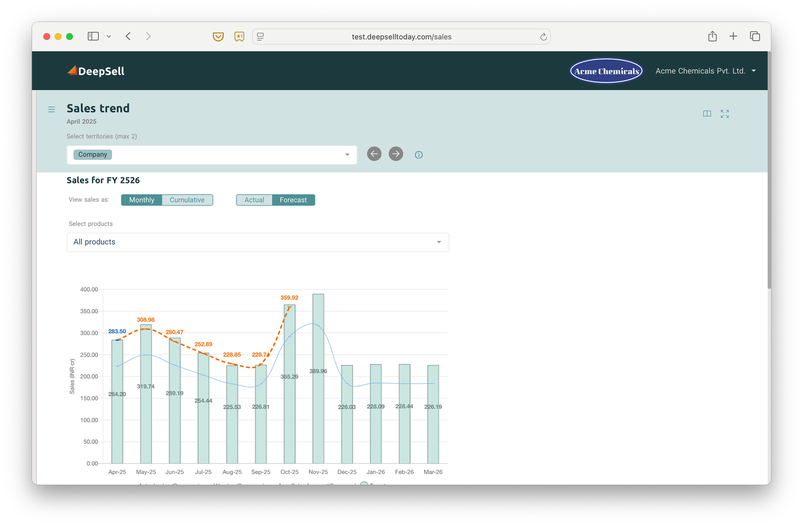Go to next period arrow button

396,154
